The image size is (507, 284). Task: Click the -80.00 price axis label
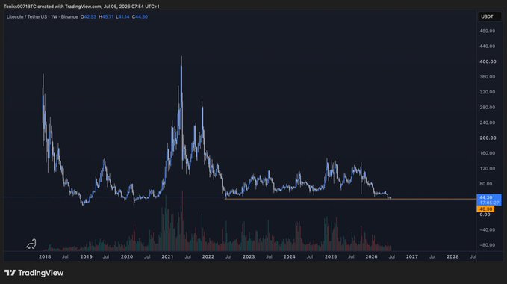click(487, 245)
